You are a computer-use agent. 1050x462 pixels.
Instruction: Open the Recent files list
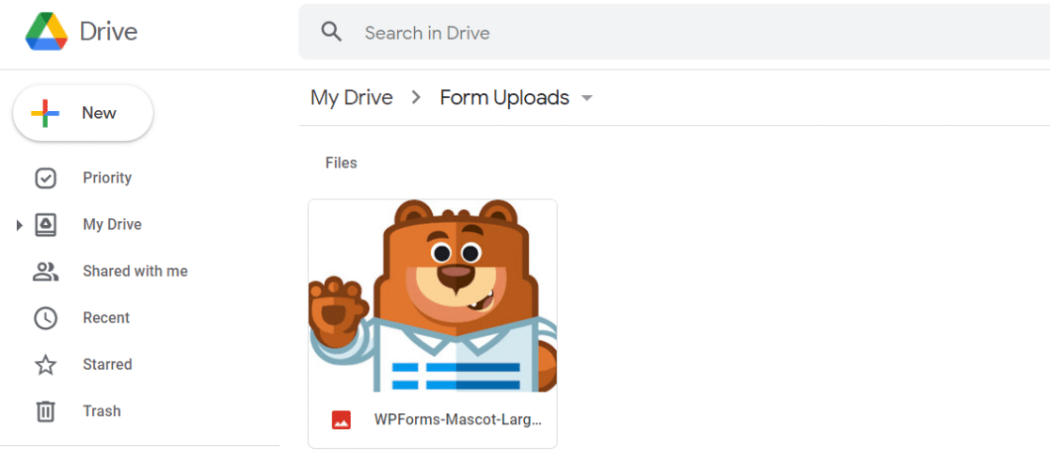click(x=106, y=317)
